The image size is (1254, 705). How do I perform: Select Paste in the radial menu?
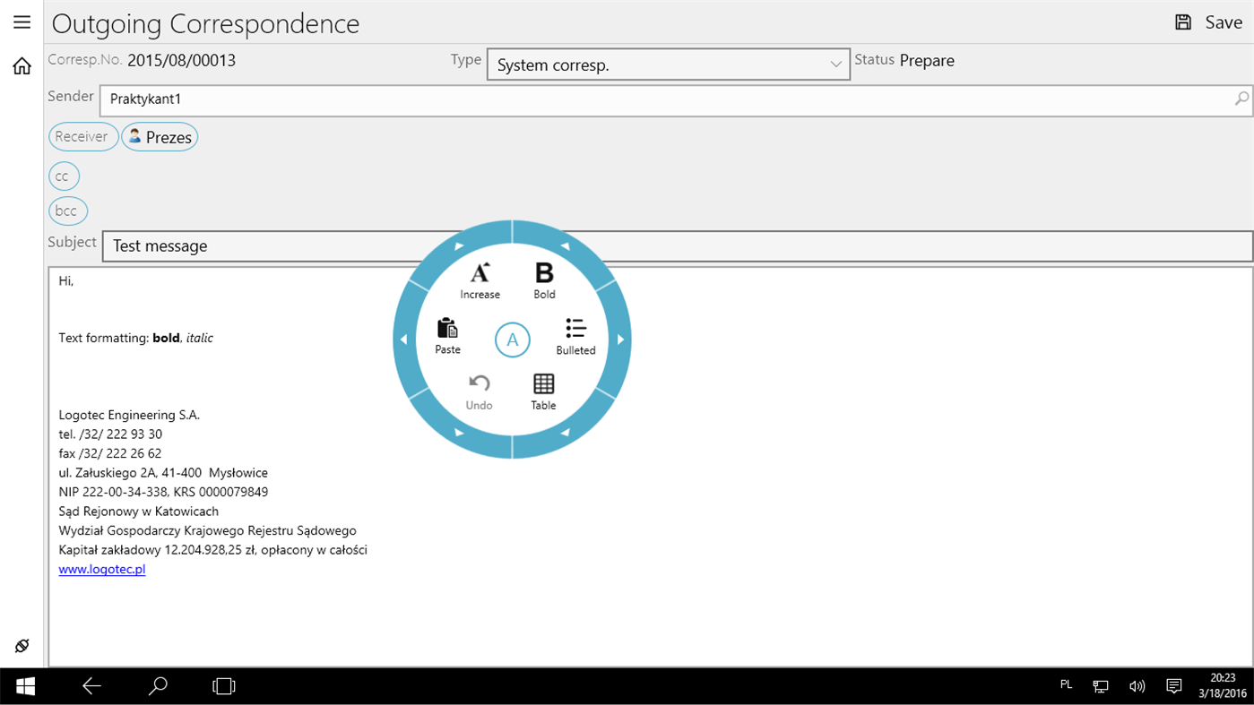pyautogui.click(x=447, y=337)
